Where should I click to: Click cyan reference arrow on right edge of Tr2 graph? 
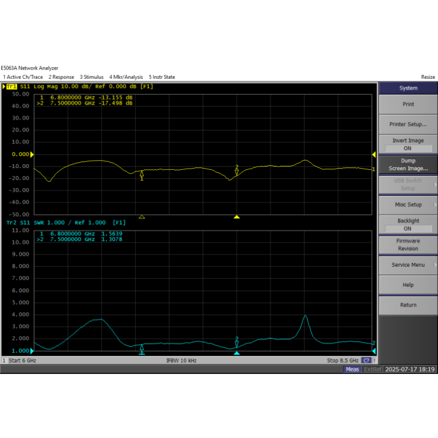[x=374, y=351]
